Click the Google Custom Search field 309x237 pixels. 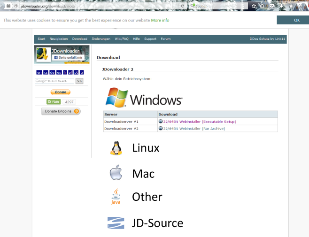54,81
